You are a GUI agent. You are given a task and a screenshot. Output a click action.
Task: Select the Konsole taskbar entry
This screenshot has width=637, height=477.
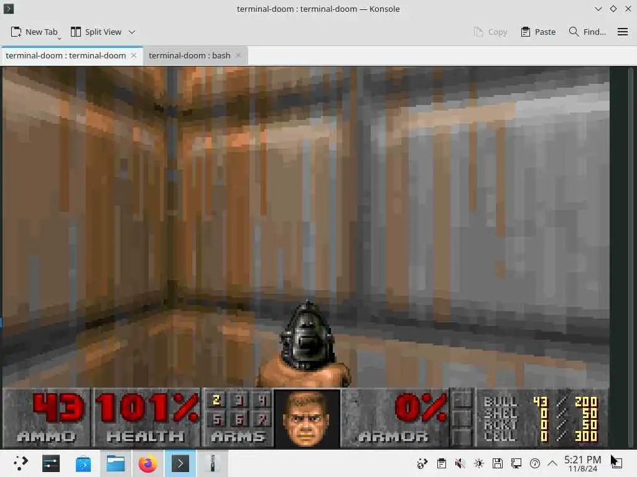coord(180,463)
